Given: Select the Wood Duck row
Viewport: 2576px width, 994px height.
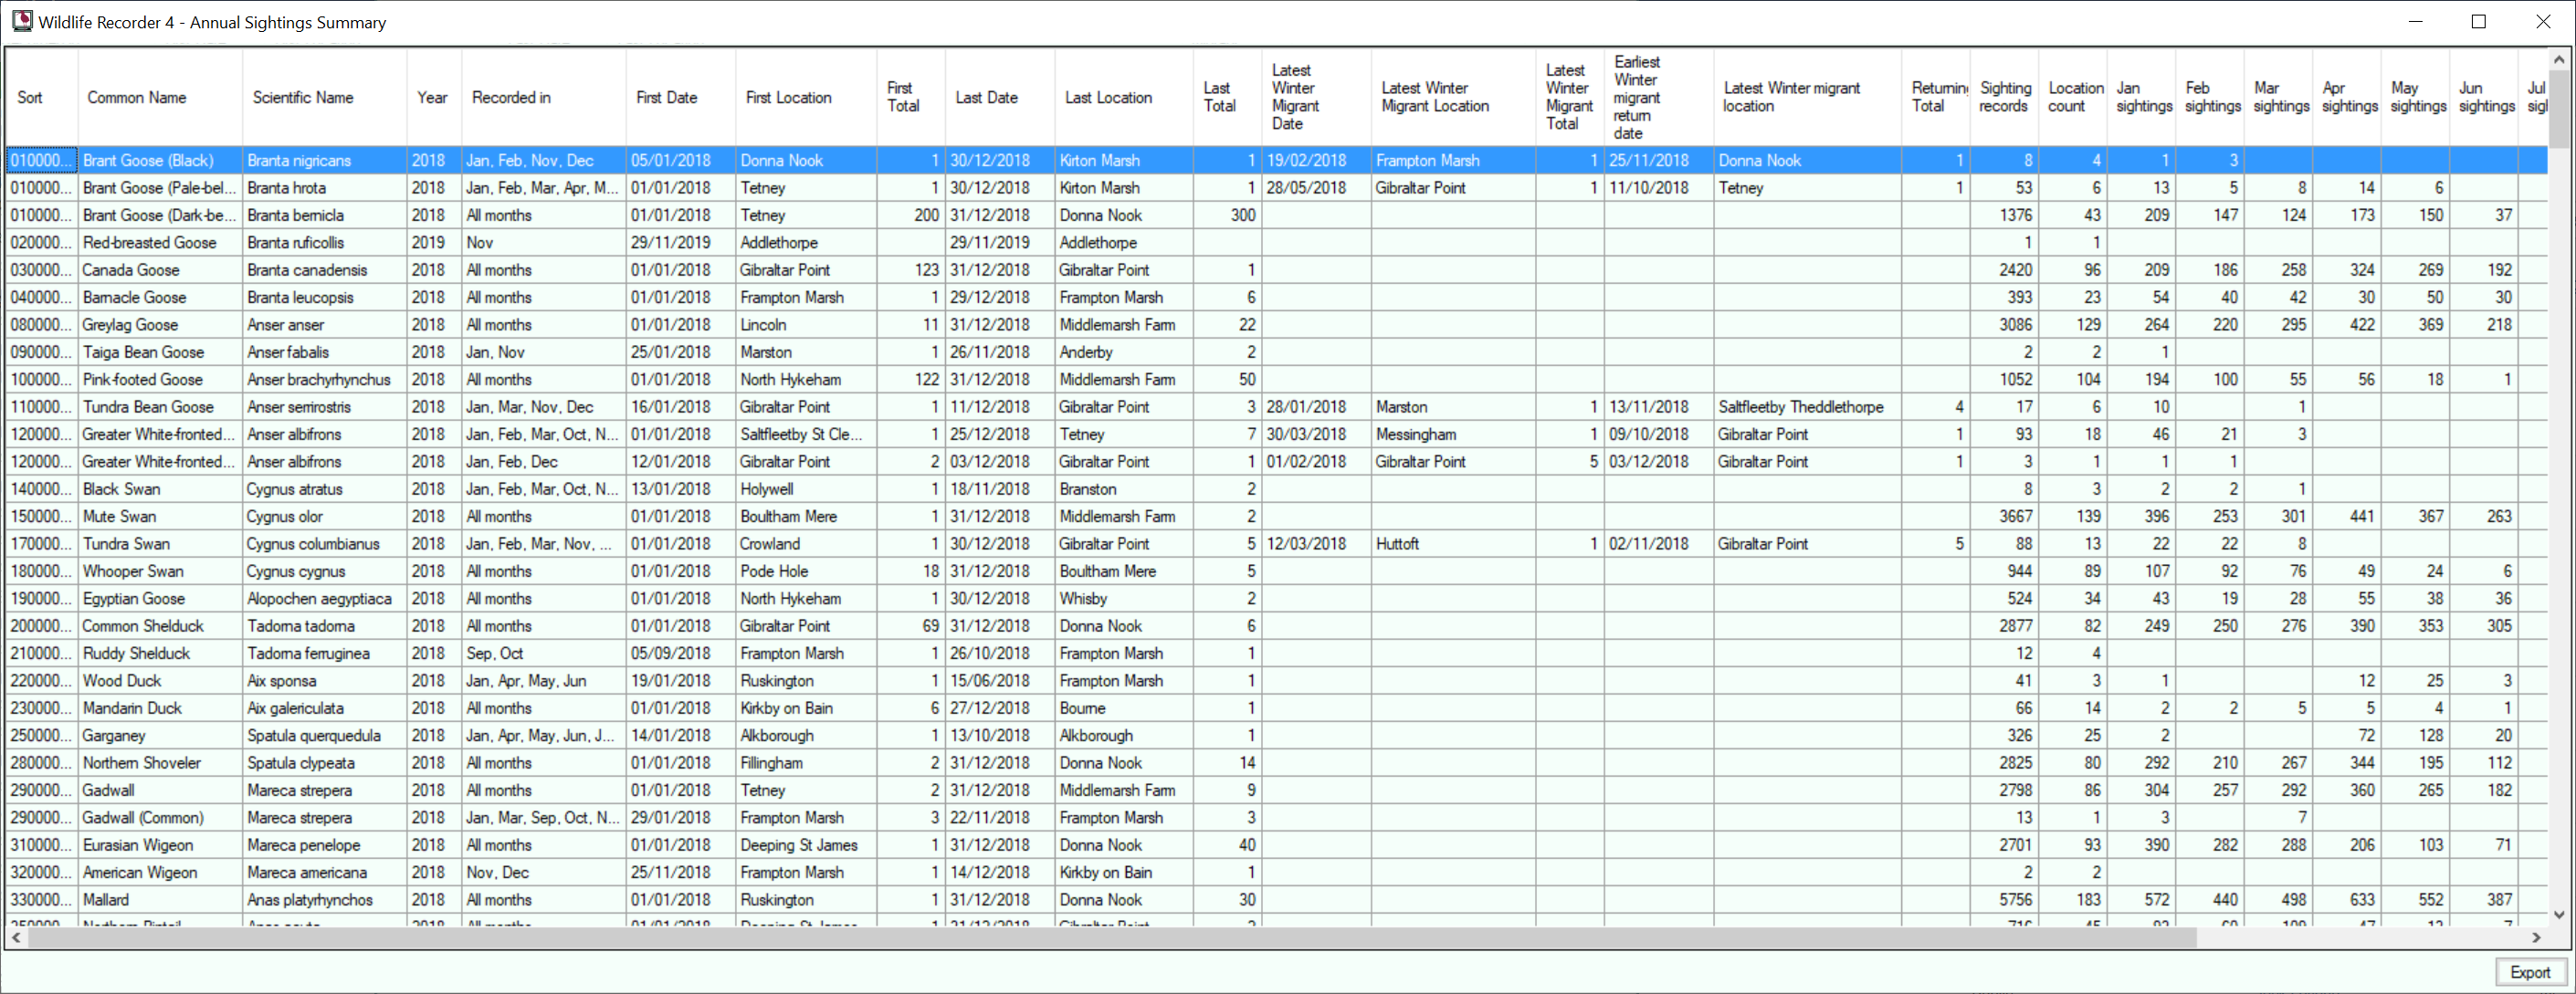Looking at the screenshot, I should 1277,681.
